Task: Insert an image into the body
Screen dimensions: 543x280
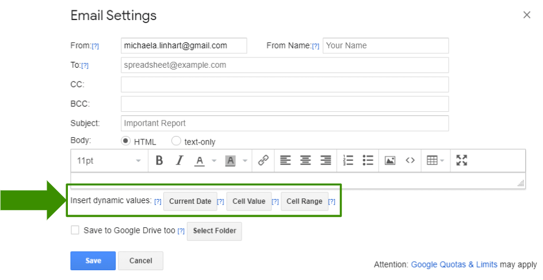Action: [x=390, y=161]
